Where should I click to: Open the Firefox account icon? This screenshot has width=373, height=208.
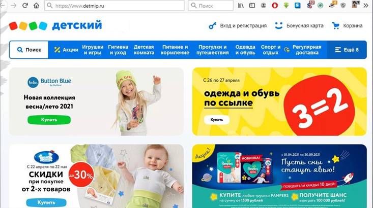click(x=263, y=6)
